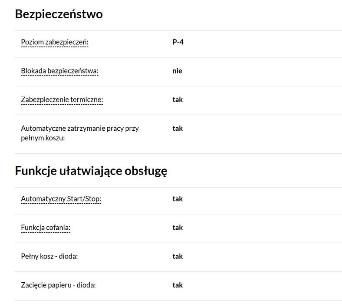Click 'tak' for automatic stop at full bin
This screenshot has height=304, width=342.
(x=178, y=128)
